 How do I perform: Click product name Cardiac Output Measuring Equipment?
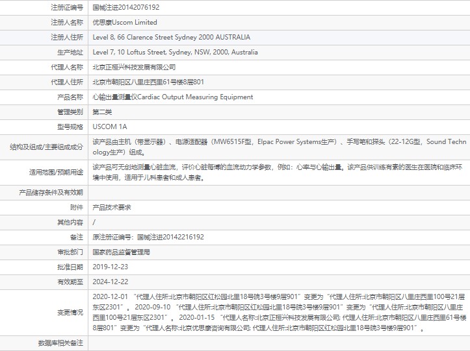coord(195,97)
